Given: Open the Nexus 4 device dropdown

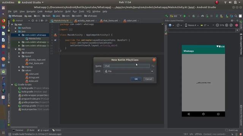Looking at the screenshot, I should [192, 25].
